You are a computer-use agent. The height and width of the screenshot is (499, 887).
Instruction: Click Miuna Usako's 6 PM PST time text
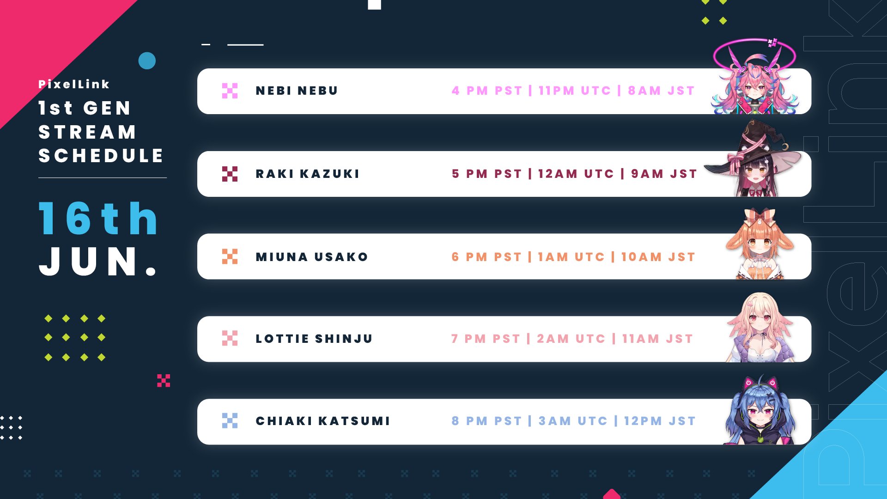tap(486, 257)
